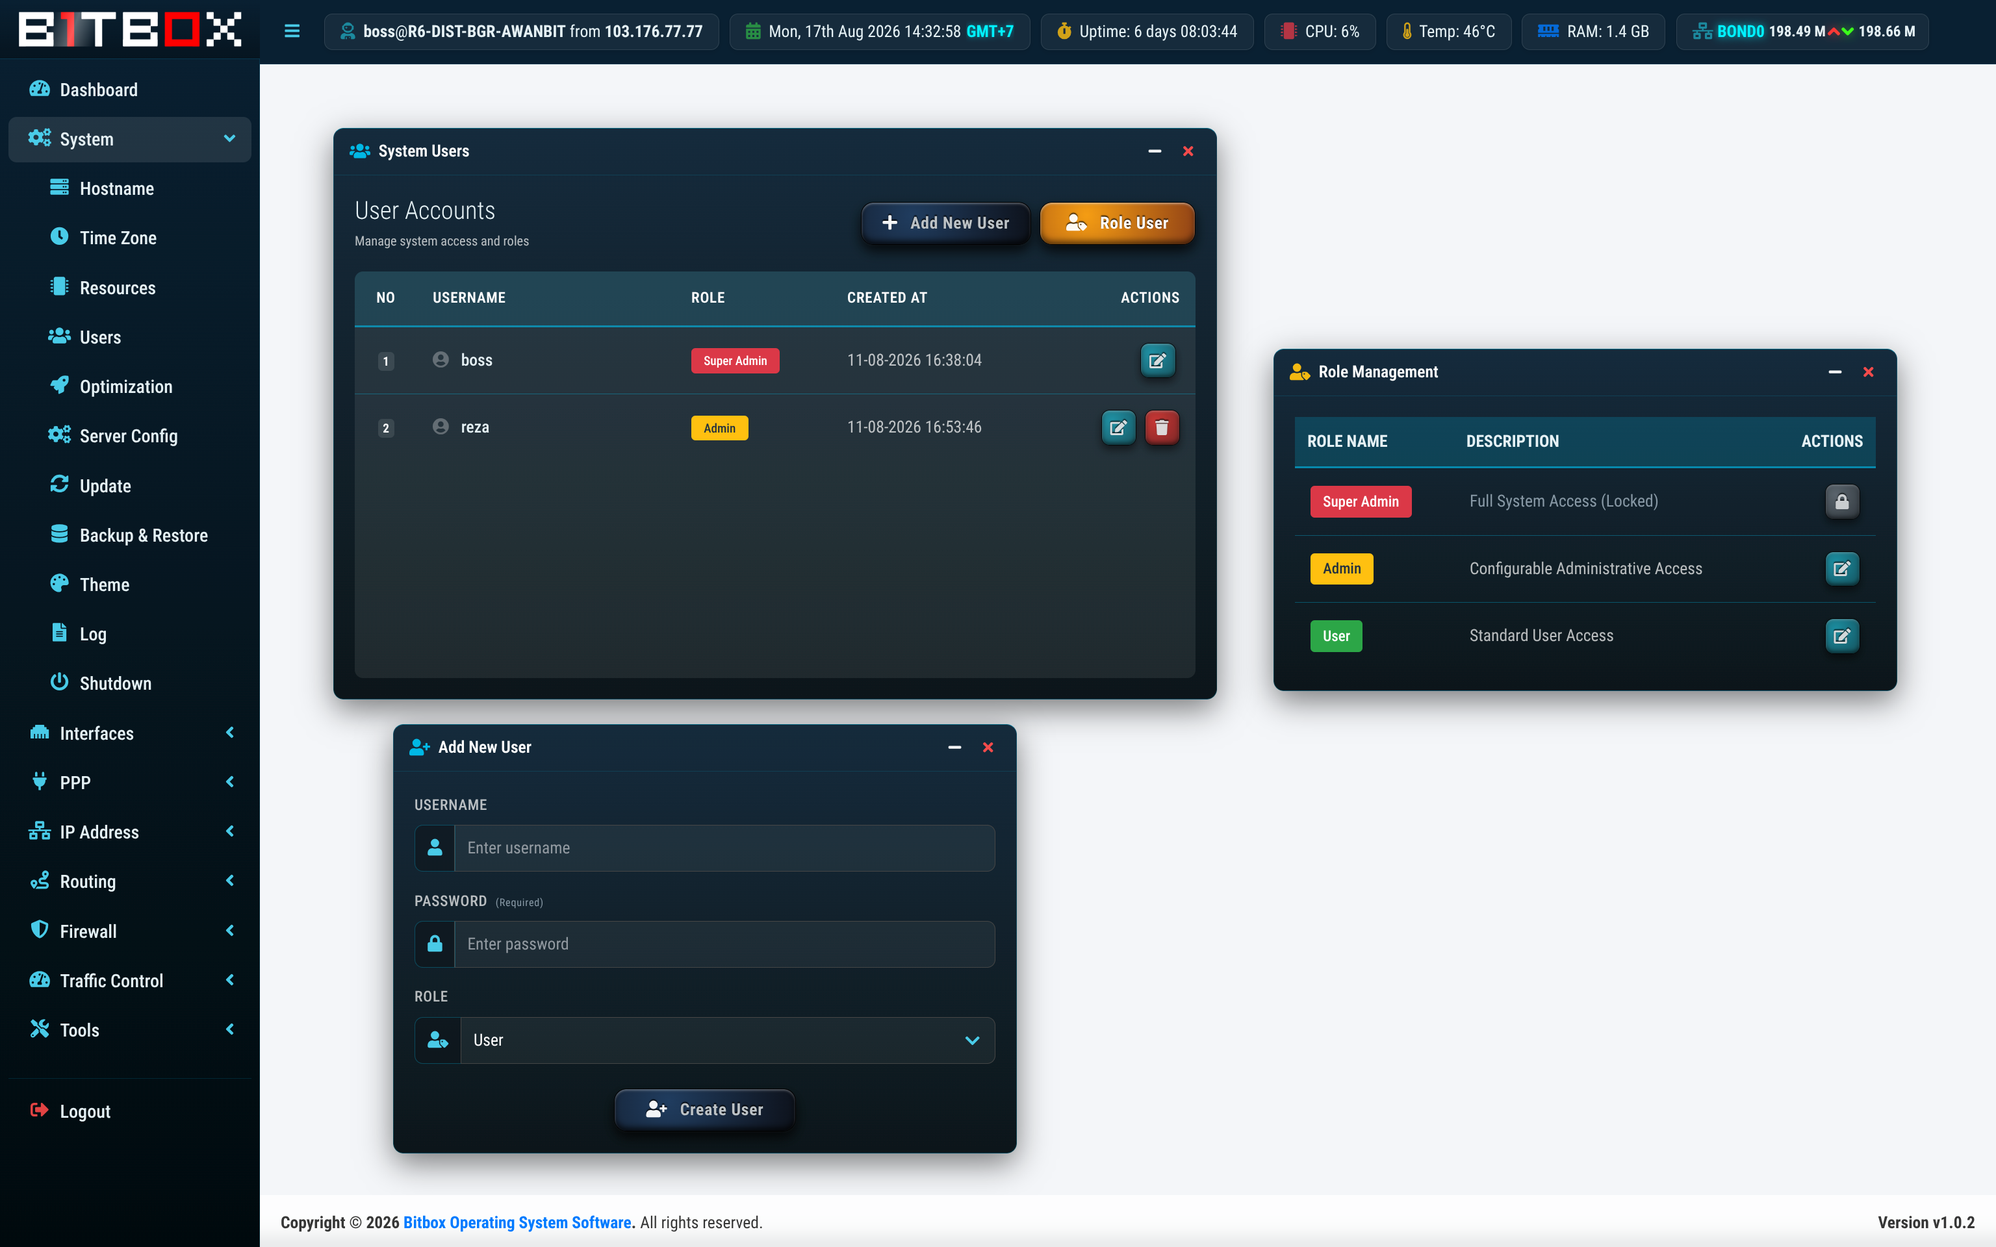Click the Admin role badge for reza

[x=719, y=428]
